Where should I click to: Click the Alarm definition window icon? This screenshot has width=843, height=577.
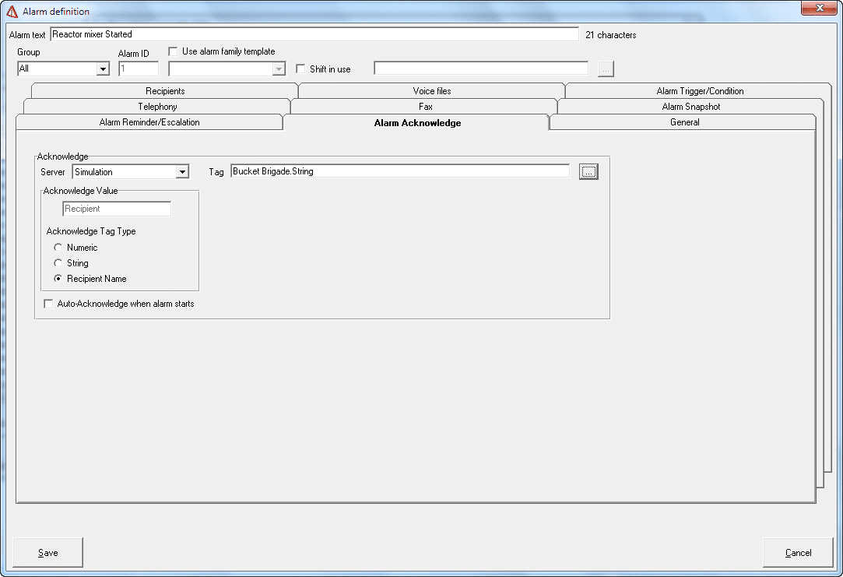click(x=12, y=12)
